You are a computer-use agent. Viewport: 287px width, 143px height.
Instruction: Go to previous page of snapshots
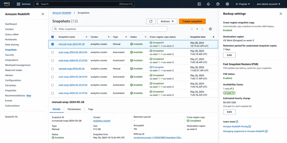click(192, 29)
